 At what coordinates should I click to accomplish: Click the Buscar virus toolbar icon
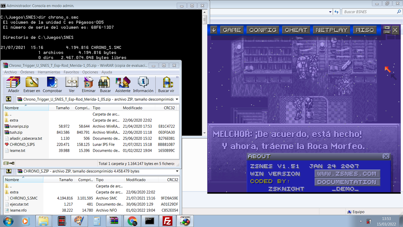click(166, 85)
